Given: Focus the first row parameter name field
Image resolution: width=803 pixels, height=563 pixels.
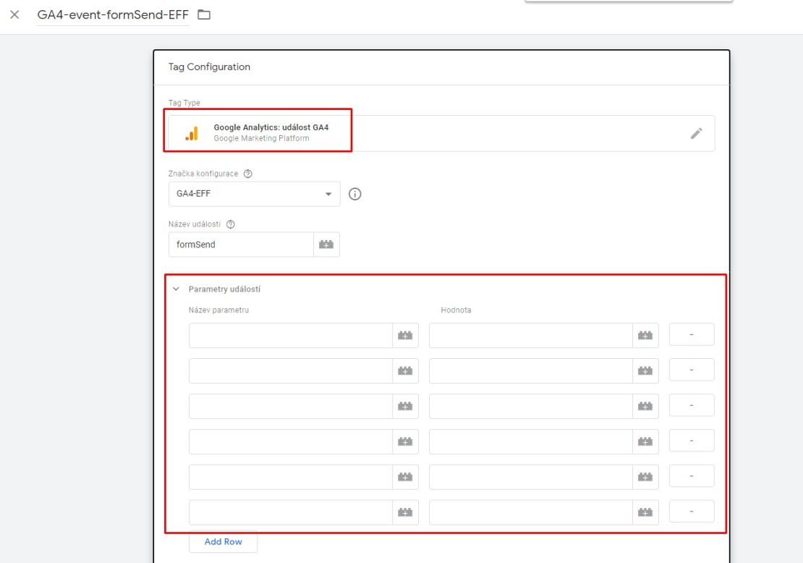Looking at the screenshot, I should tap(290, 335).
